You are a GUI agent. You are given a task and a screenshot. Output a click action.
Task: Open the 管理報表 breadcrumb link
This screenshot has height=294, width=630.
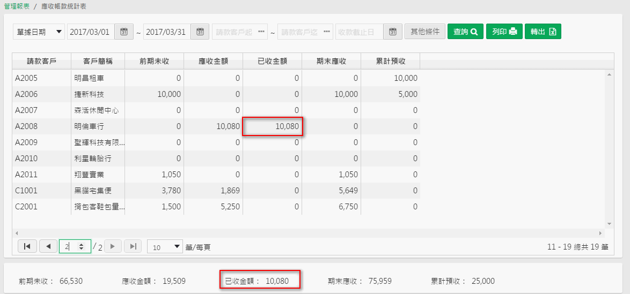point(17,7)
